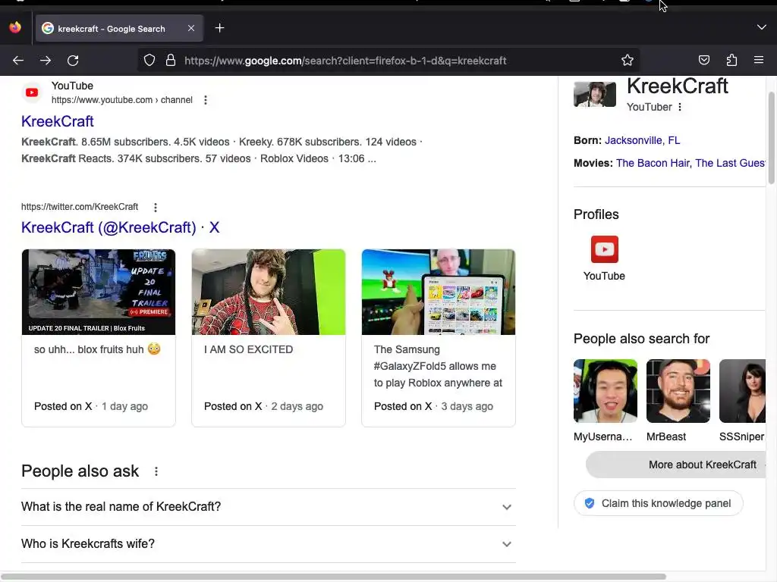Image resolution: width=777 pixels, height=582 pixels.
Task: Go forward with the forward arrow
Action: [46, 61]
